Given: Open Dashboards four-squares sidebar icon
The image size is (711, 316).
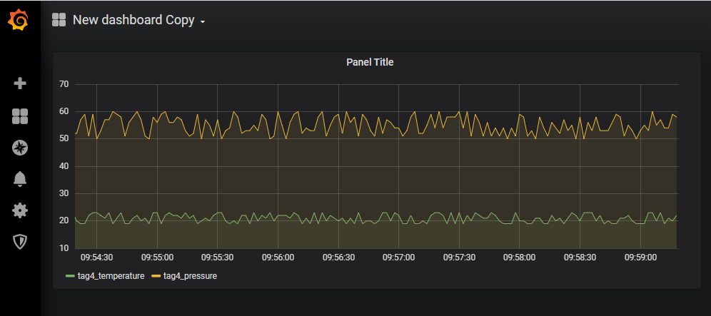Looking at the screenshot, I should click(20, 116).
